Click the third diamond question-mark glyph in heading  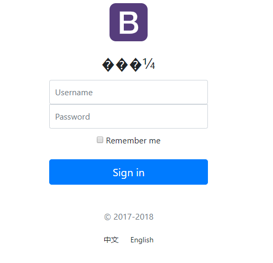135,65
